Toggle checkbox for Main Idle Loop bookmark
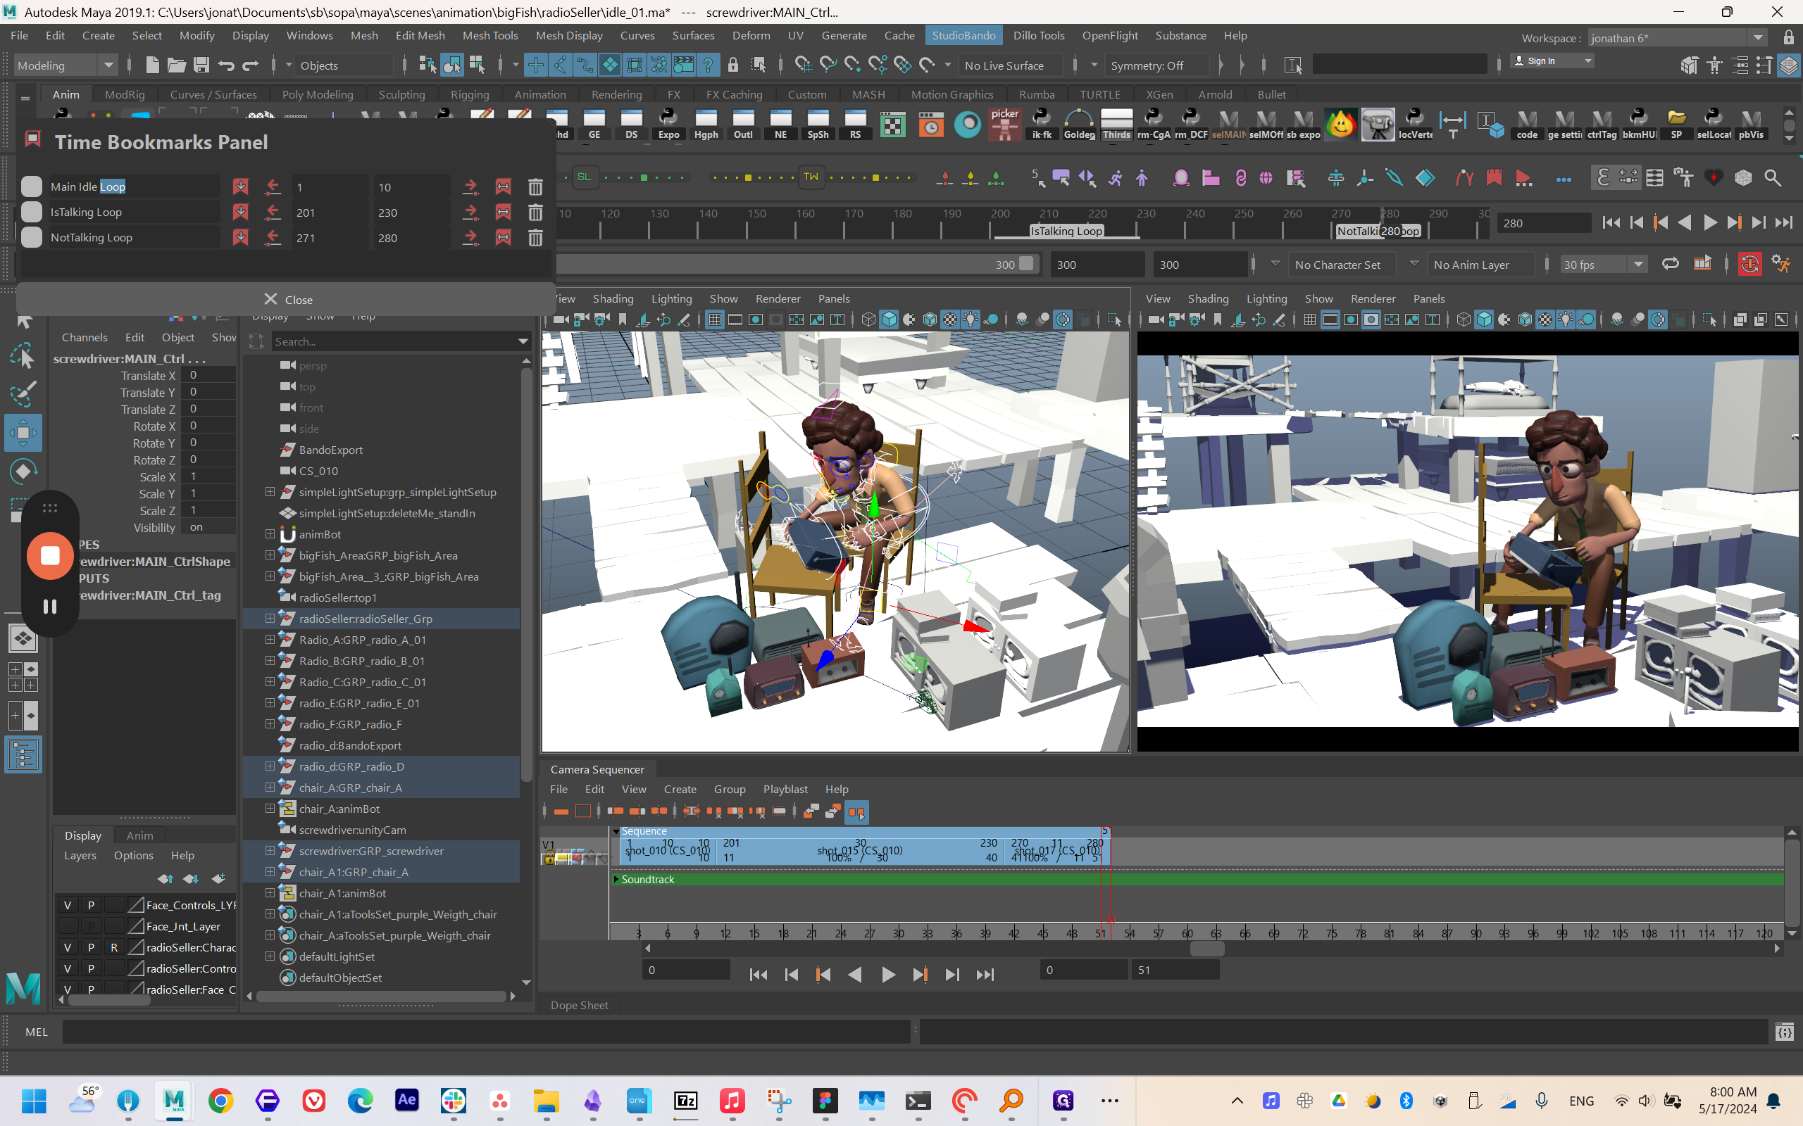The image size is (1803, 1126). point(31,186)
